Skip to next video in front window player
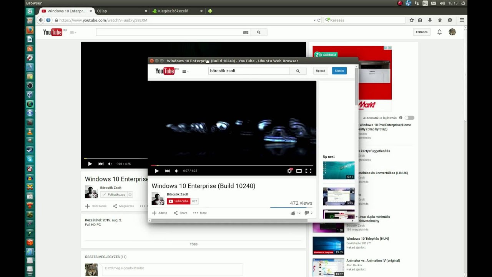 (x=168, y=171)
